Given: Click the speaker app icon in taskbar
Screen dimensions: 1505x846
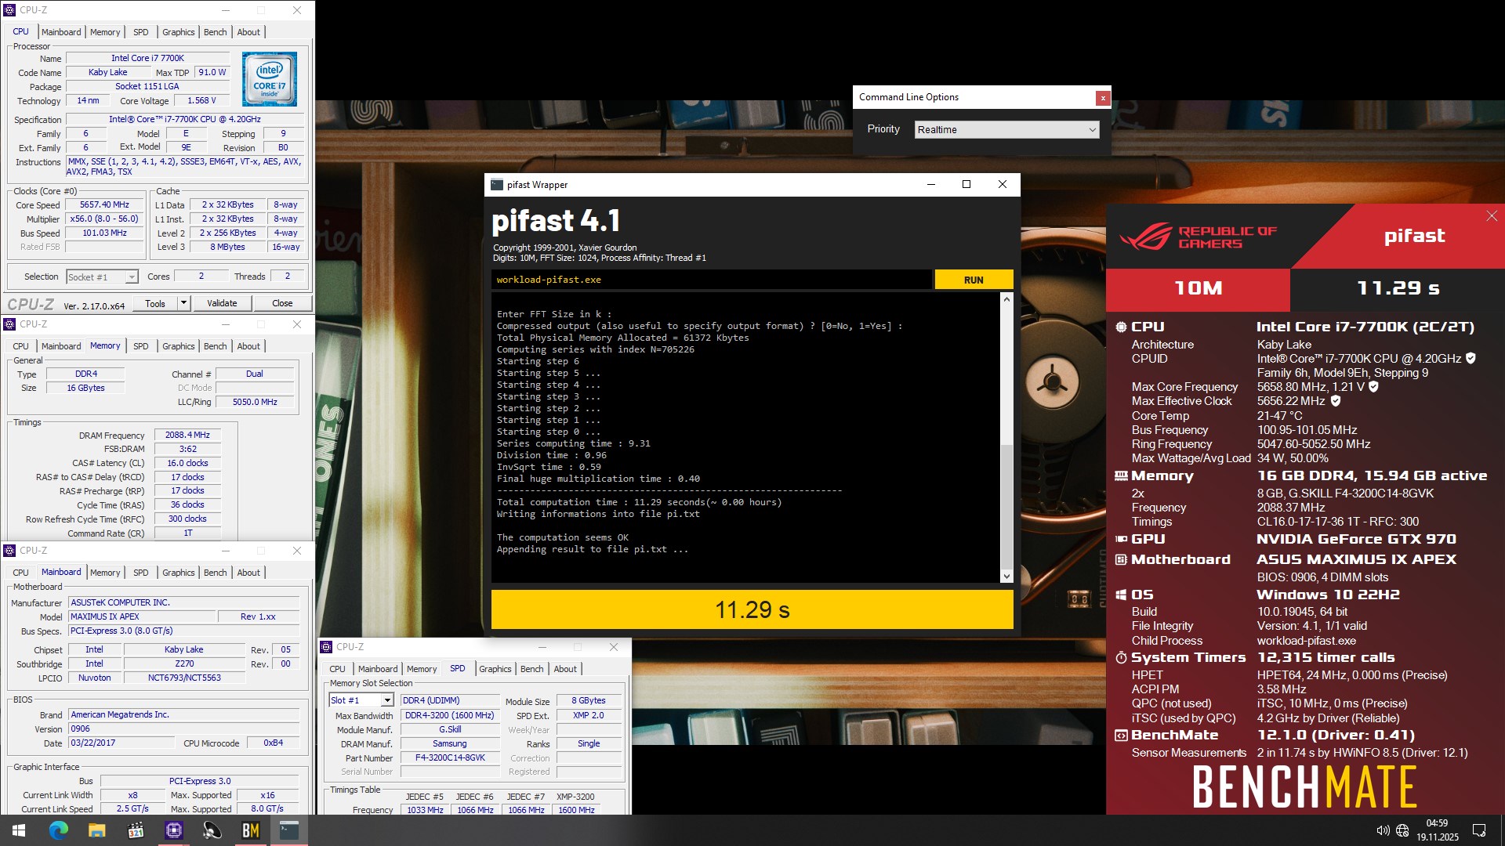Looking at the screenshot, I should [212, 830].
